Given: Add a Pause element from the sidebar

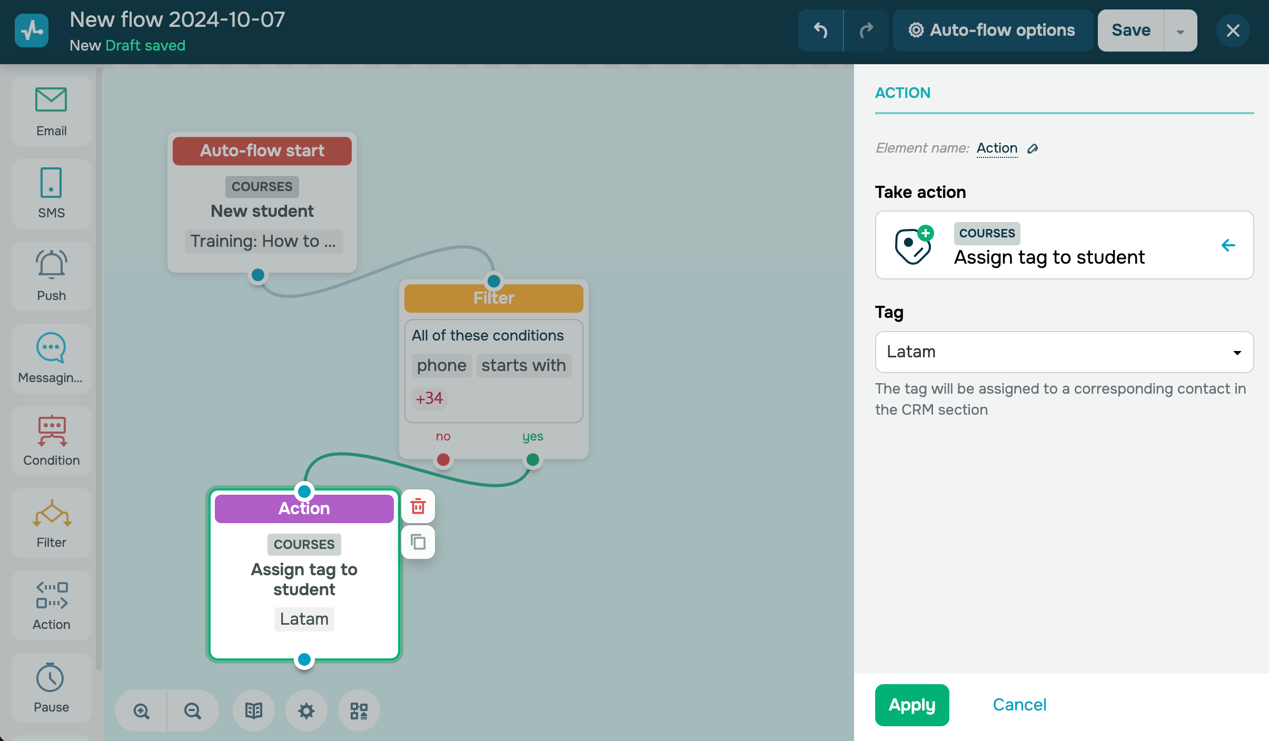Looking at the screenshot, I should click(51, 688).
